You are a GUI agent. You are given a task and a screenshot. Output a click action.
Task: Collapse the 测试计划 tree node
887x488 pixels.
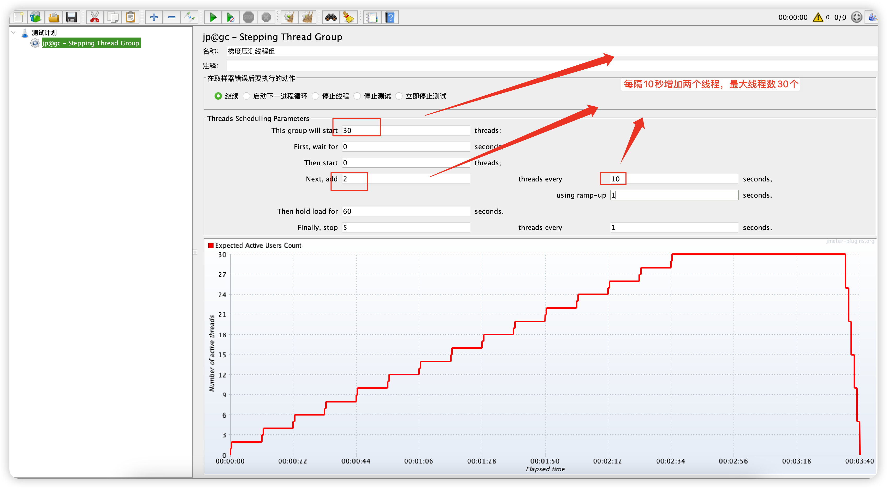(x=14, y=33)
